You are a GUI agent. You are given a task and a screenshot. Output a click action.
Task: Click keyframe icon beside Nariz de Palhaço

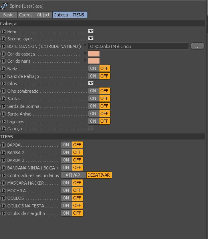tap(3, 76)
